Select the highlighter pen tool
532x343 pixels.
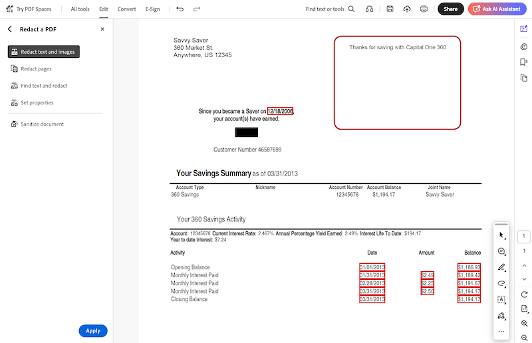pos(501,267)
